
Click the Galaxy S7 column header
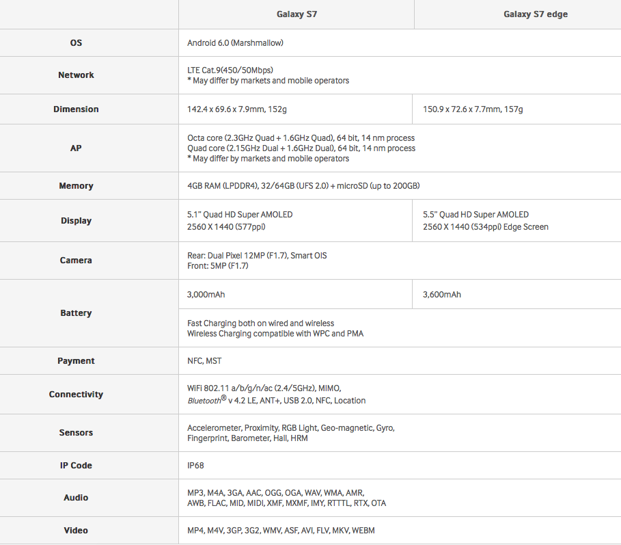(x=296, y=14)
